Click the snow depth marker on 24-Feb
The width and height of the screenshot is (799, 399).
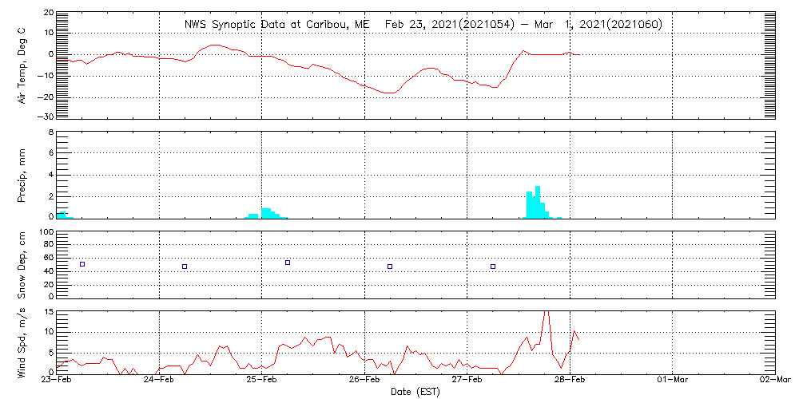(185, 267)
